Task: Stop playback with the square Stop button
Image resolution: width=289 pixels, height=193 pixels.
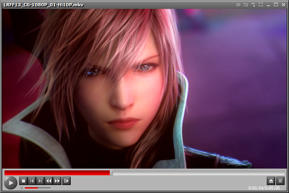Action: (24, 181)
